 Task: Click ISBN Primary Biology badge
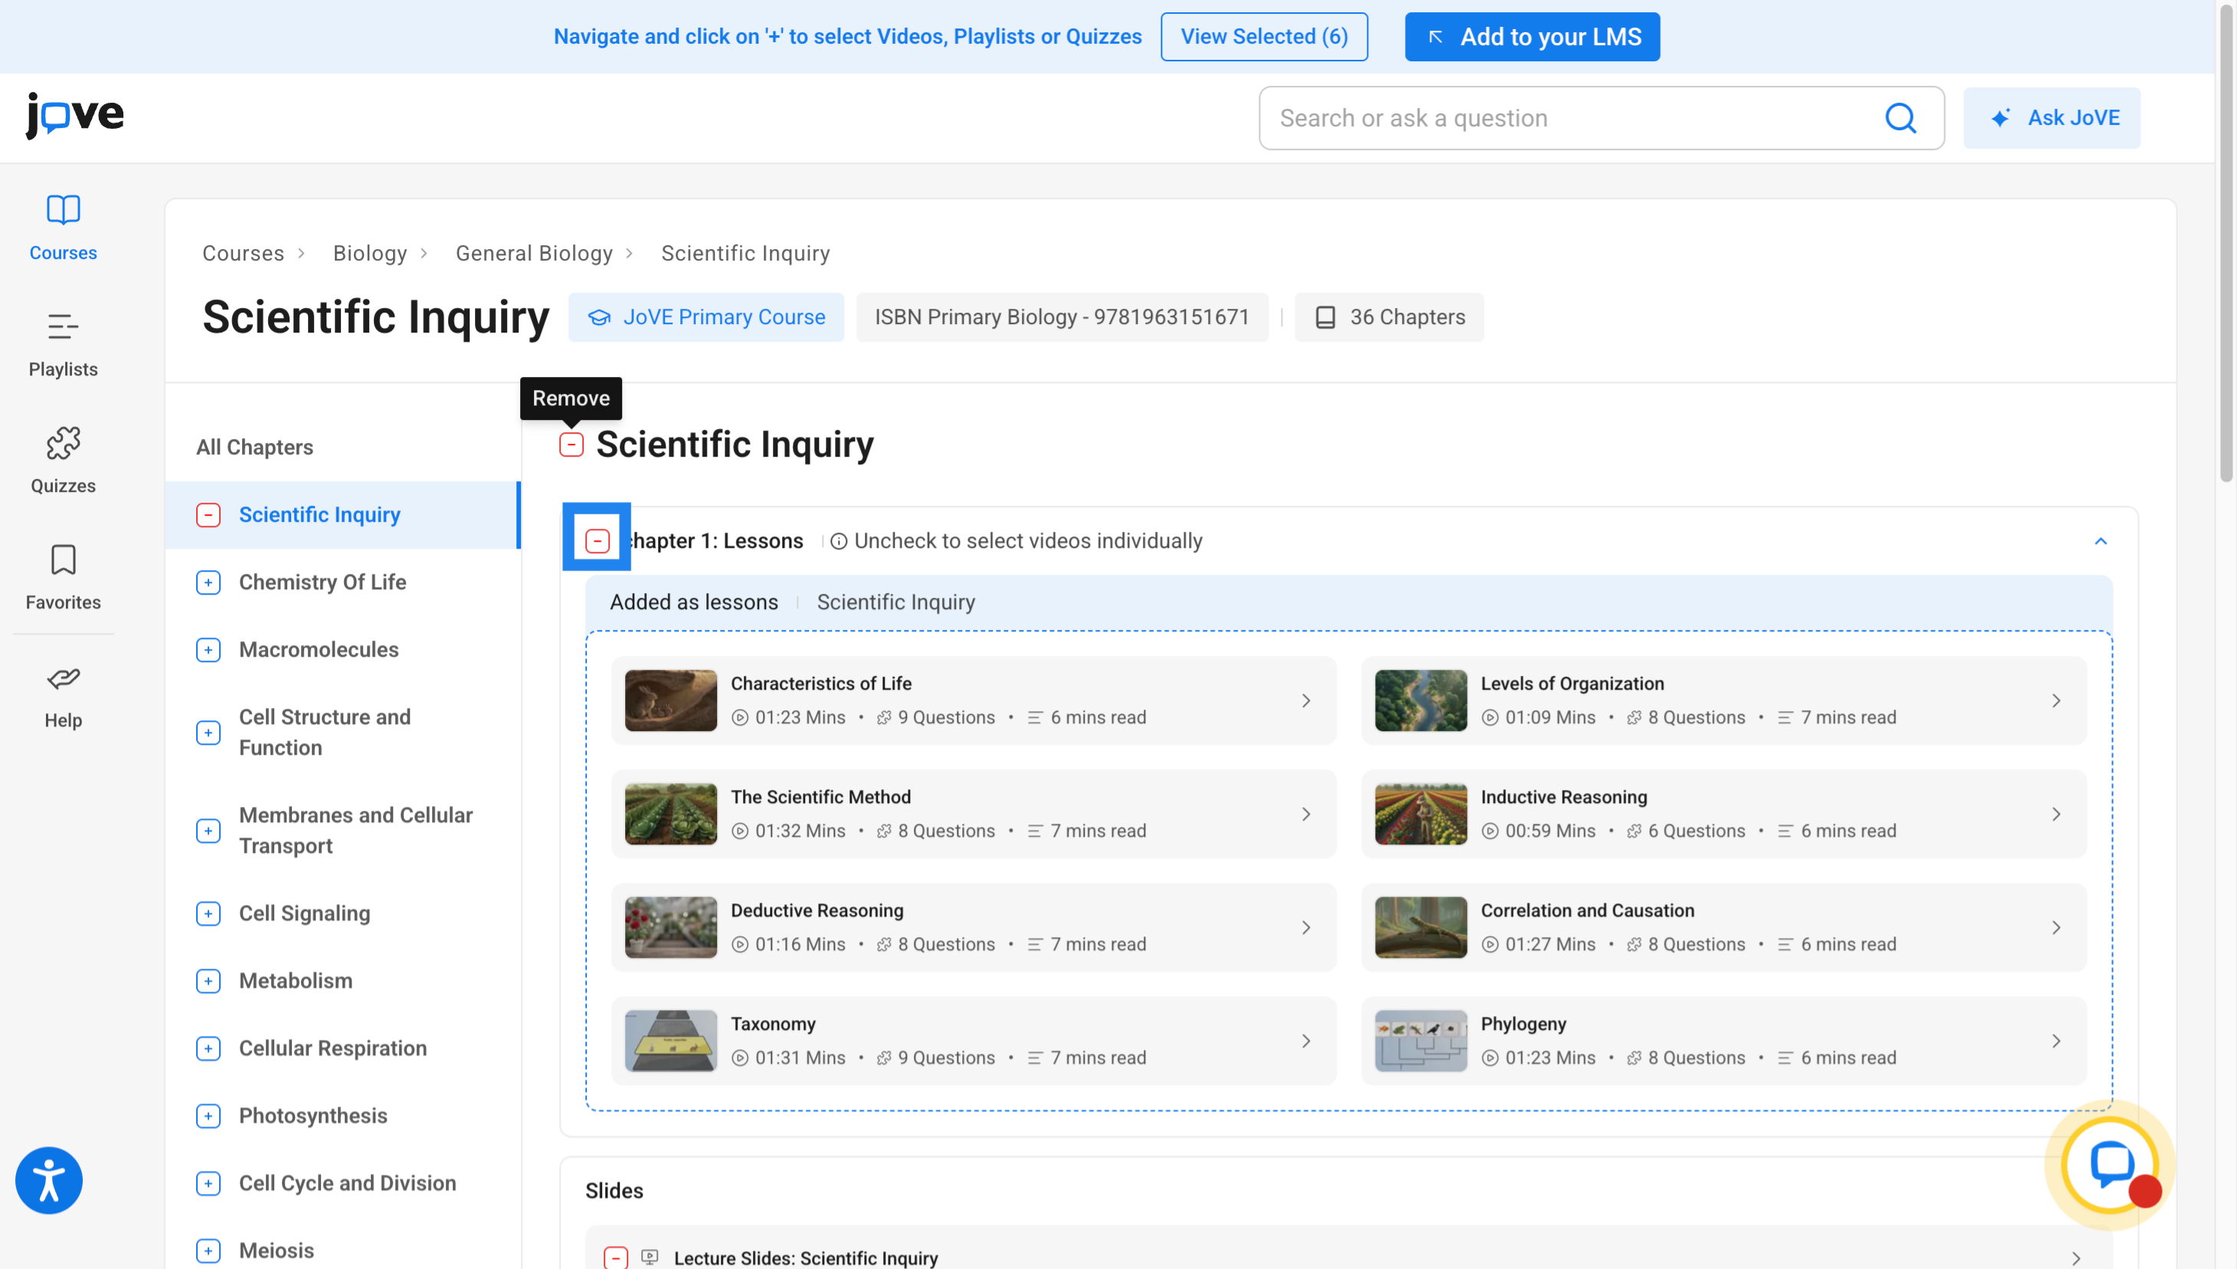[x=1062, y=317]
